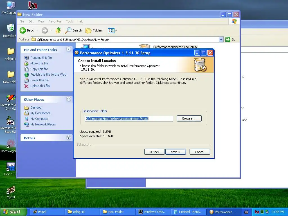
Task: Click the Performance taskbar button
Action: [224, 212]
